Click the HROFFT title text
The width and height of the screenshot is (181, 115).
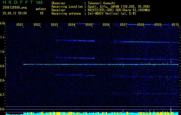pos(18,2)
